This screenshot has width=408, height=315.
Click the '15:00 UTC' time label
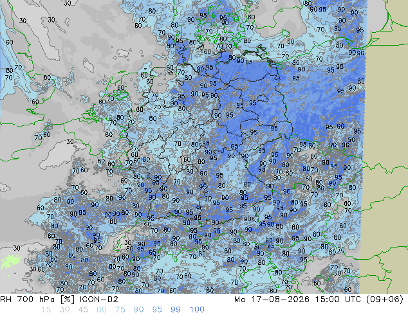338,300
